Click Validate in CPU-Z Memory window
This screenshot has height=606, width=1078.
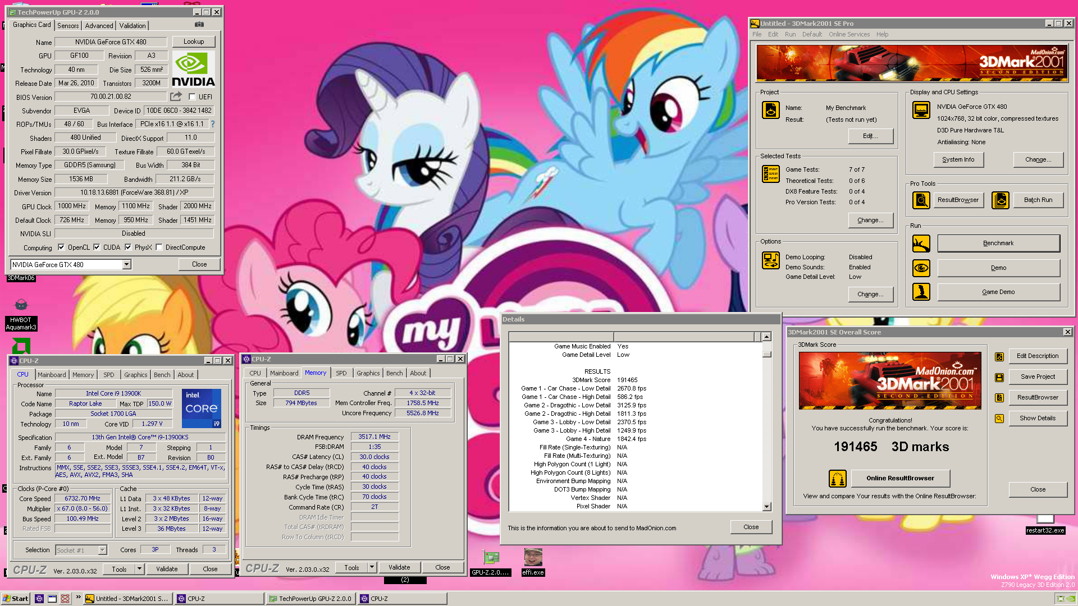coord(399,567)
